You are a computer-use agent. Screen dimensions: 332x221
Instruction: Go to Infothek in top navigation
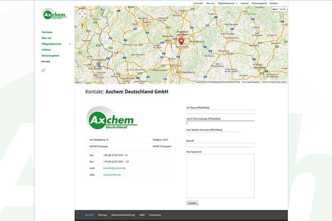[x=244, y=3]
